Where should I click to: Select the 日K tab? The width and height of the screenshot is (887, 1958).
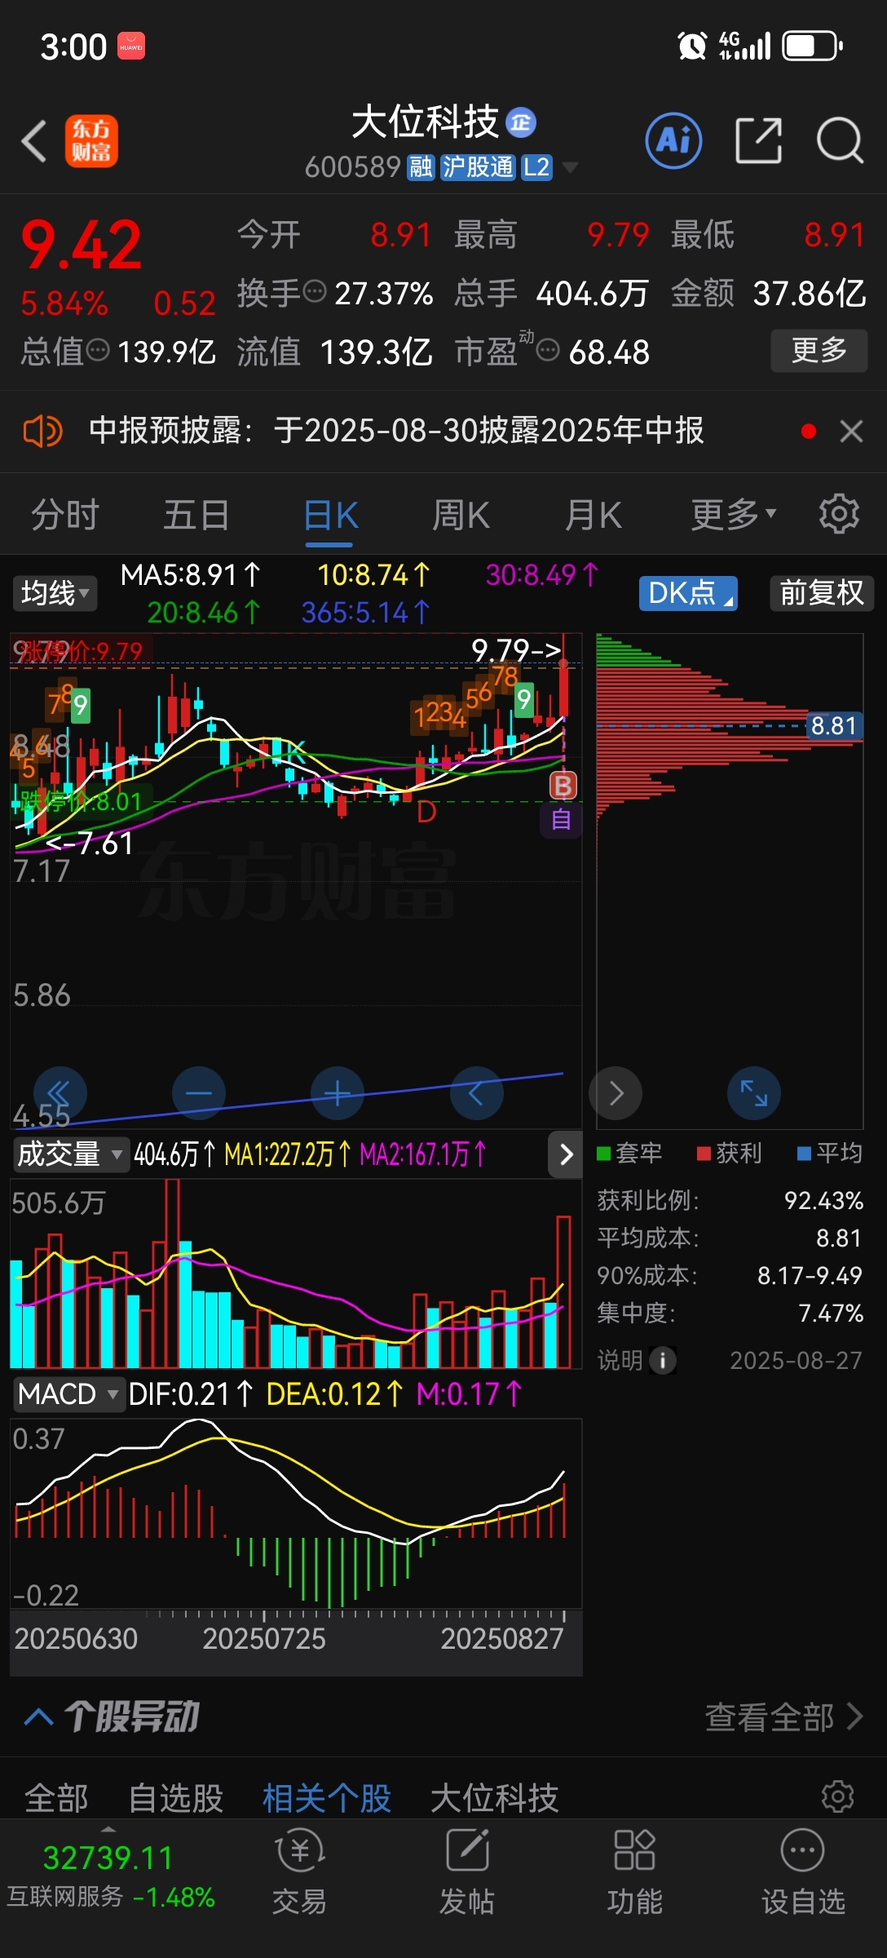(331, 515)
